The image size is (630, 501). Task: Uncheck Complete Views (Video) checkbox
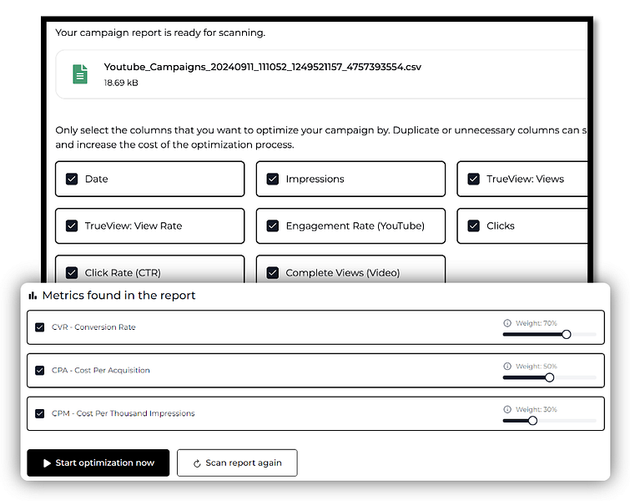tap(273, 272)
